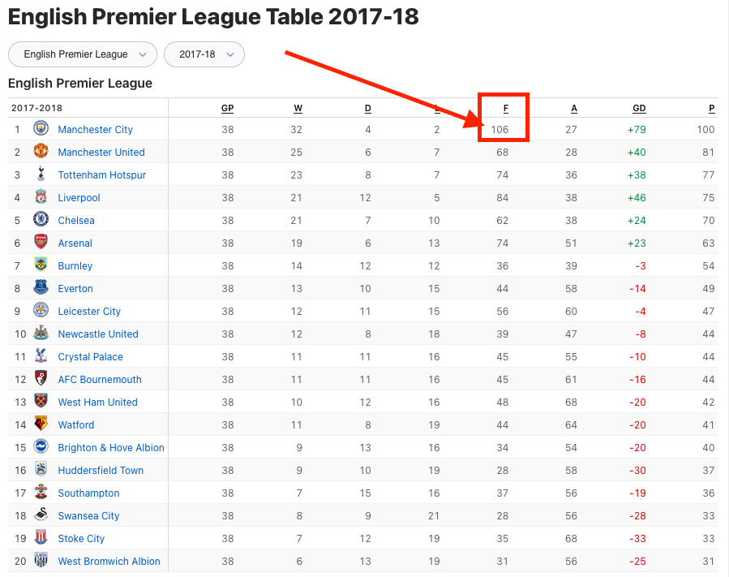Open the Leicester City team link
This screenshot has width=729, height=577.
click(89, 311)
